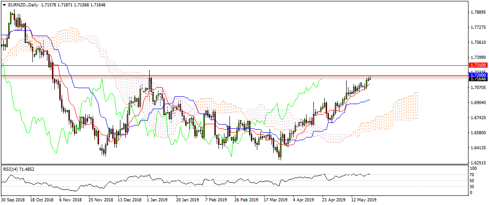Click the 30 Sep 2018 date label

pos(13,200)
